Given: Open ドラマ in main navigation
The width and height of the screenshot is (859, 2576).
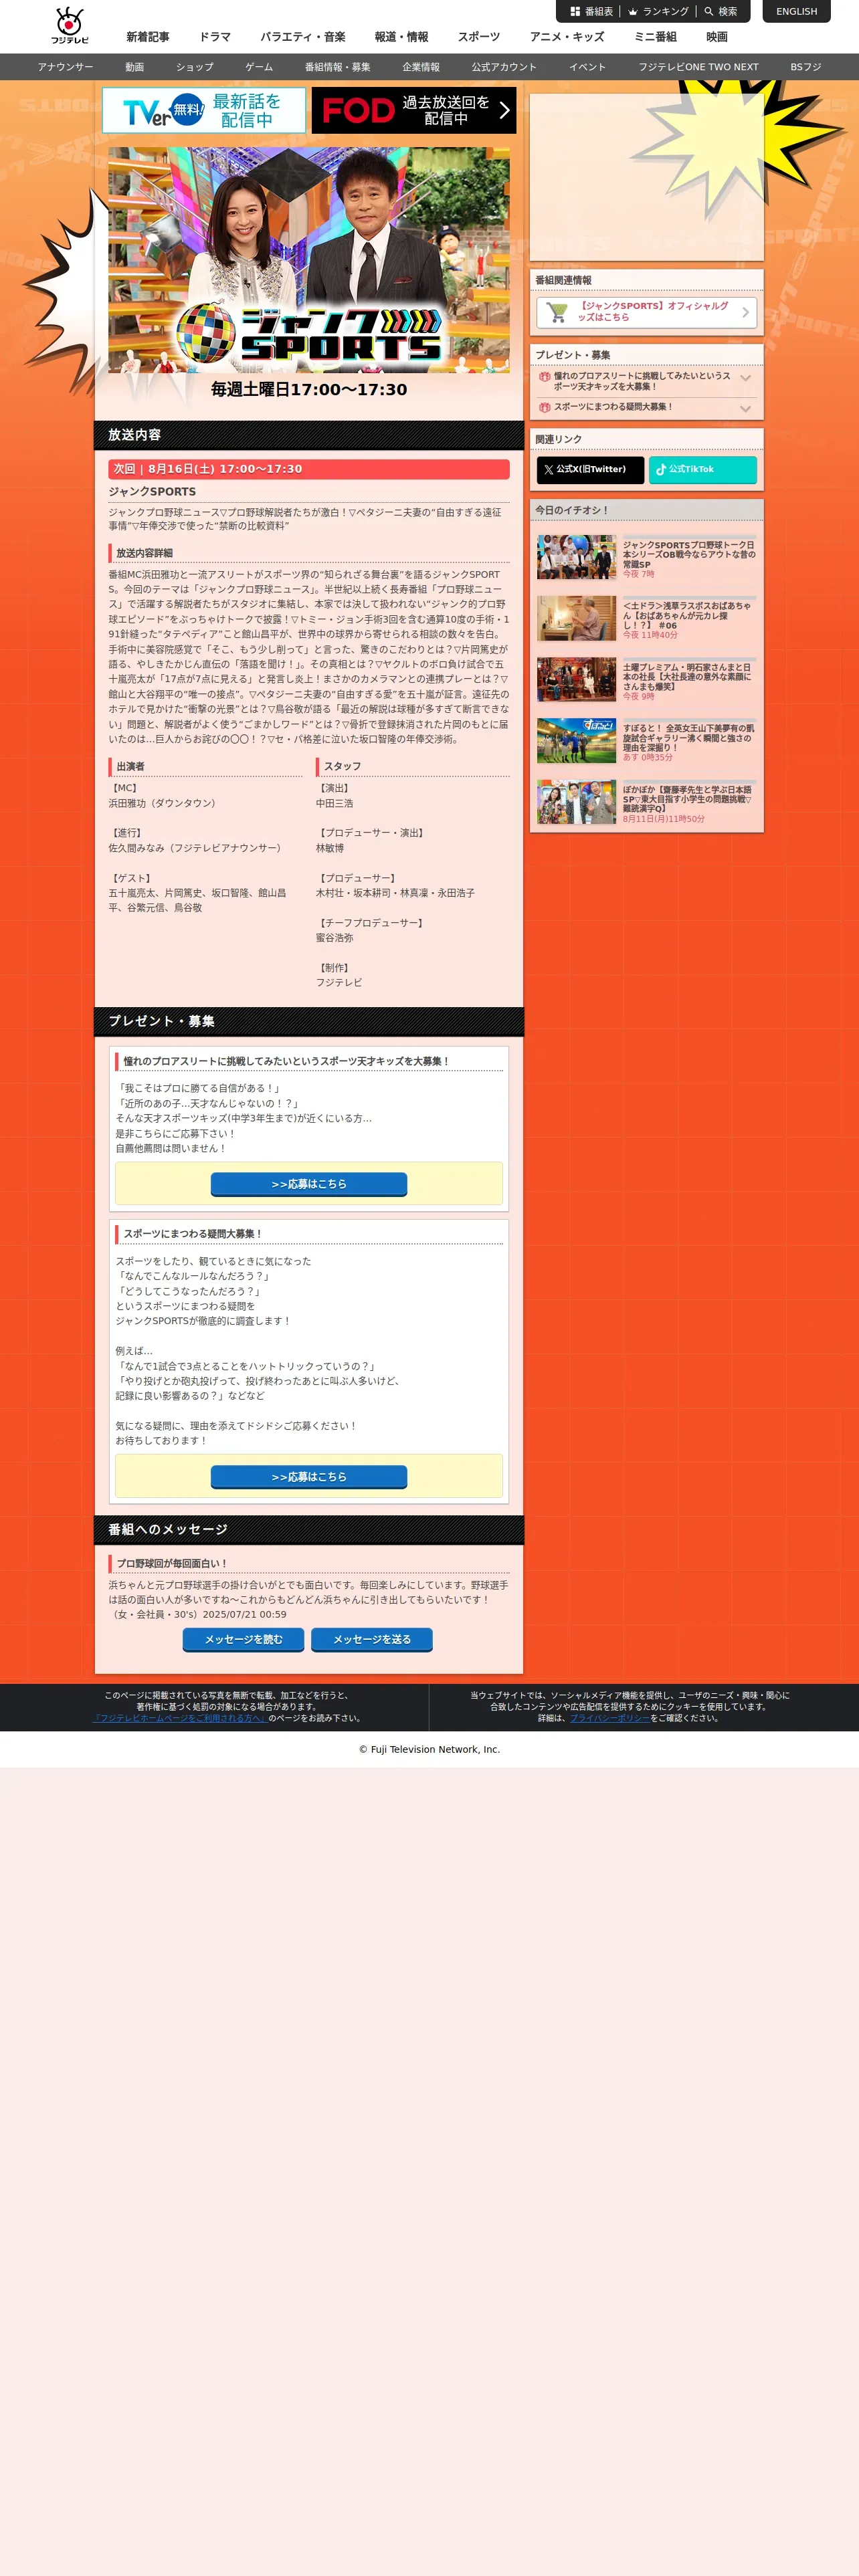Looking at the screenshot, I should tap(215, 37).
